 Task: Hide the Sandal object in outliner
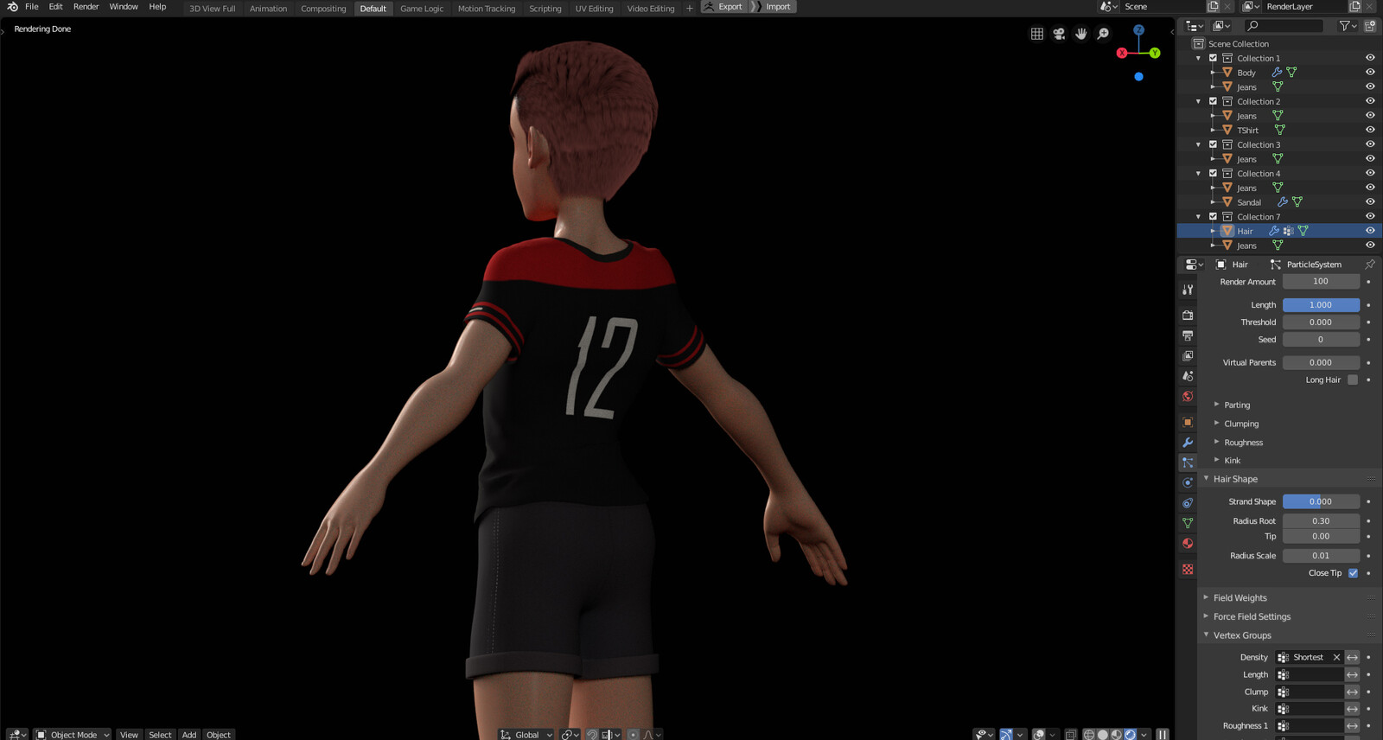tap(1370, 202)
